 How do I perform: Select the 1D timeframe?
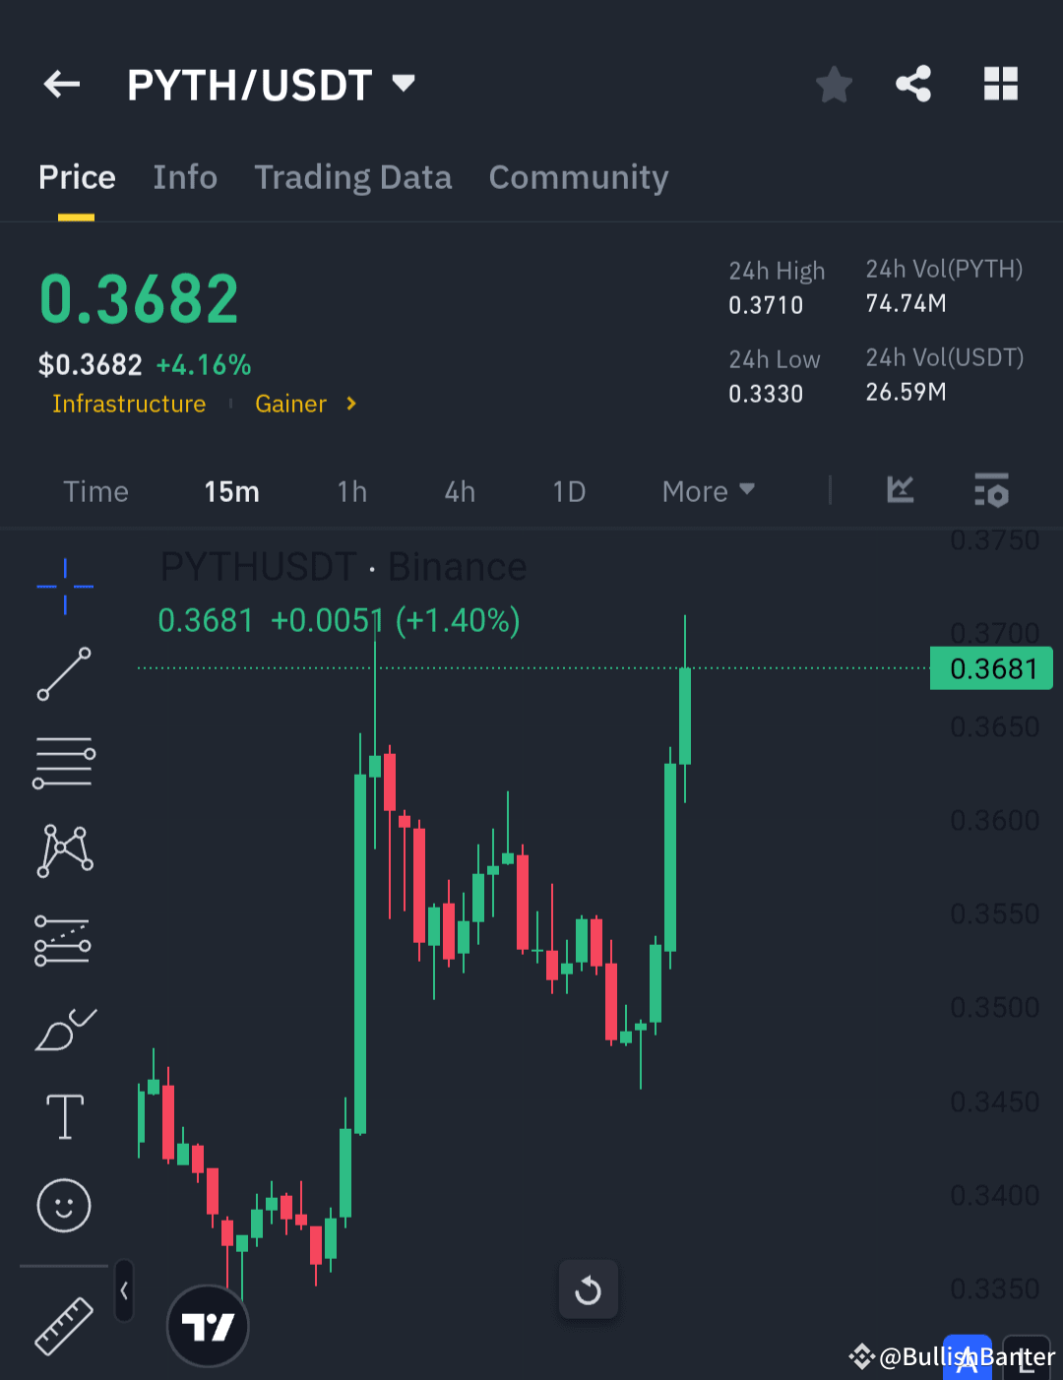(569, 491)
